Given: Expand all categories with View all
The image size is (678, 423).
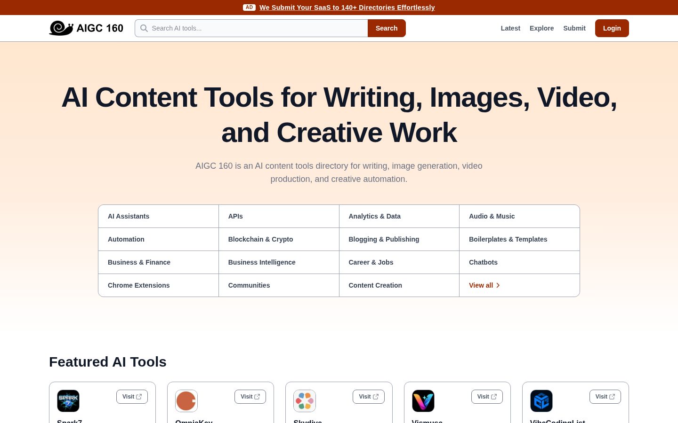Looking at the screenshot, I should click(x=484, y=285).
